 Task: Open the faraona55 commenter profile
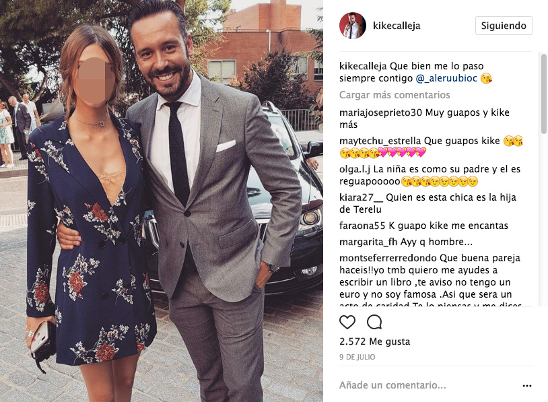tap(362, 226)
